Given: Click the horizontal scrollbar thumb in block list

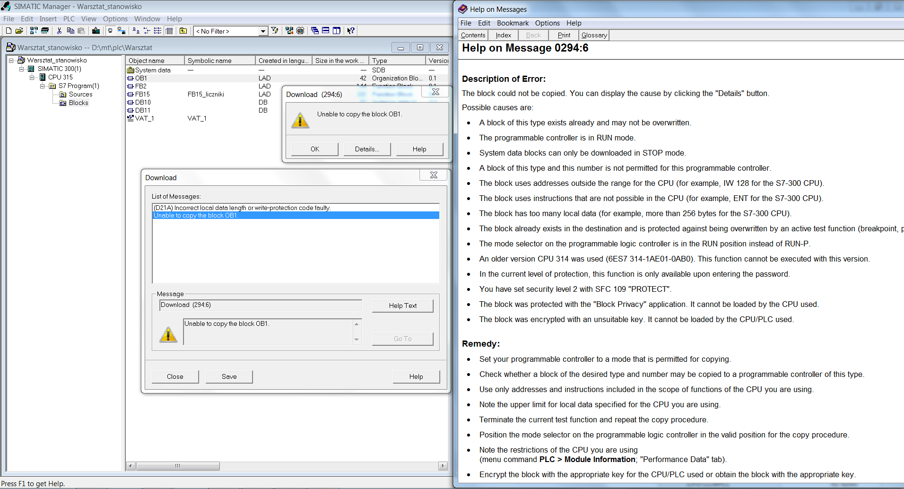Looking at the screenshot, I should [178, 466].
